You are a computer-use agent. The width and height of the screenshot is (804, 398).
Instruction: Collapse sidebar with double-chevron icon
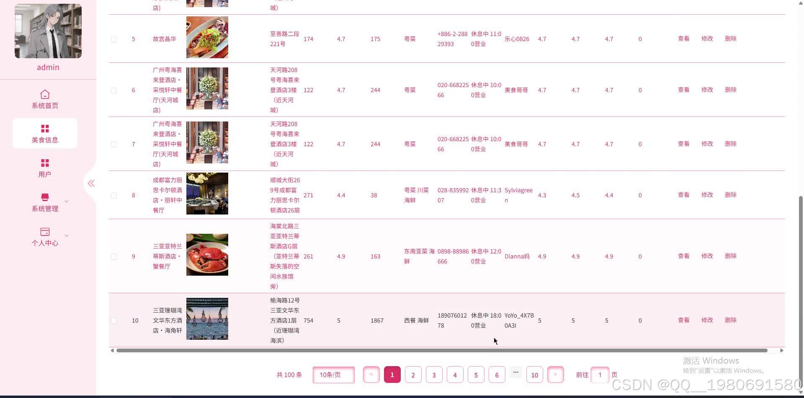[x=91, y=183]
